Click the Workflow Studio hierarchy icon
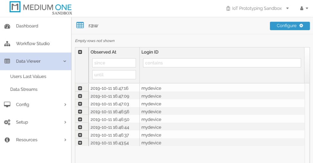 [7, 44]
